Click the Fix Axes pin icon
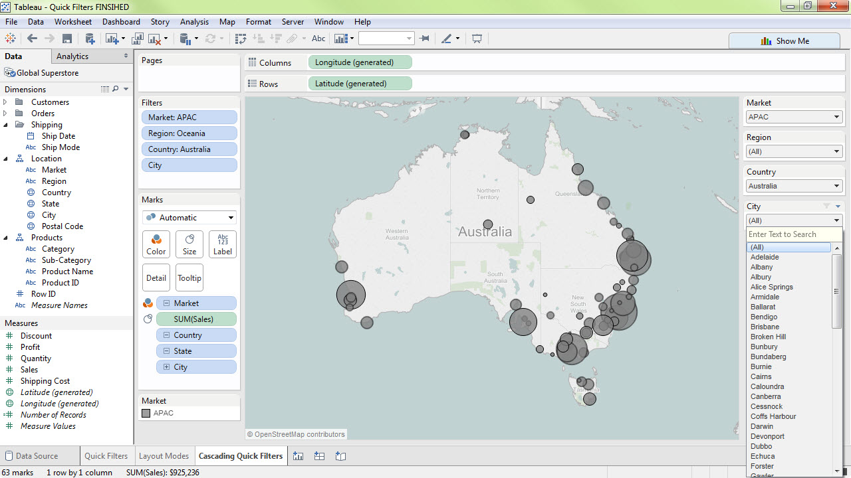851x478 pixels. 425,39
